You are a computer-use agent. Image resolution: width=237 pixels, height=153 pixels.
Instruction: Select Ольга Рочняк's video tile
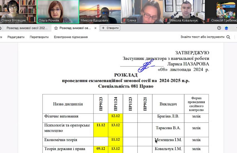pyautogui.click(x=58, y=11)
